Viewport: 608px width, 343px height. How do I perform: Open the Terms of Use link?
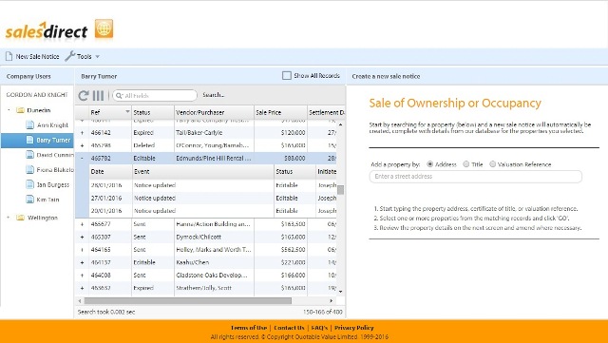(249, 328)
